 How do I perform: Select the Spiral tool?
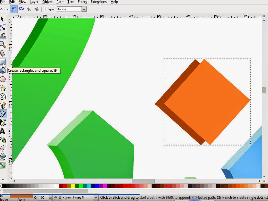pyautogui.click(x=3, y=96)
